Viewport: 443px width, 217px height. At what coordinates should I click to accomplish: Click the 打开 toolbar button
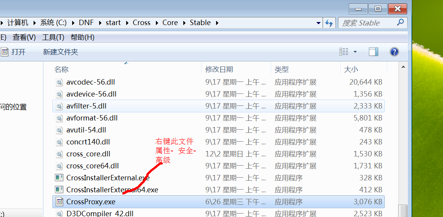[13, 52]
